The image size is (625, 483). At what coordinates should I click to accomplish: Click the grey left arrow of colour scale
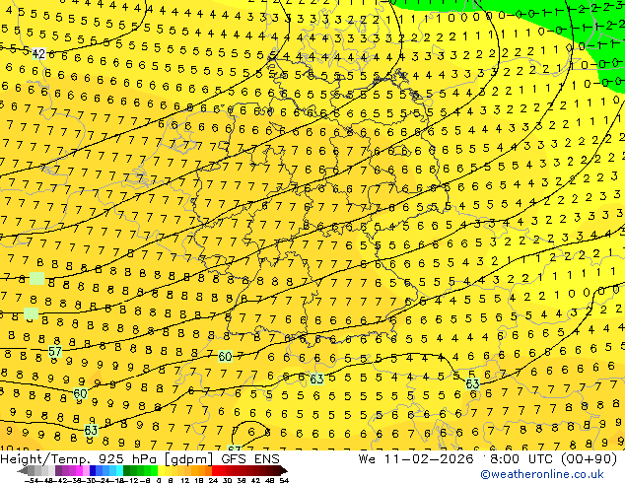[x=22, y=470]
